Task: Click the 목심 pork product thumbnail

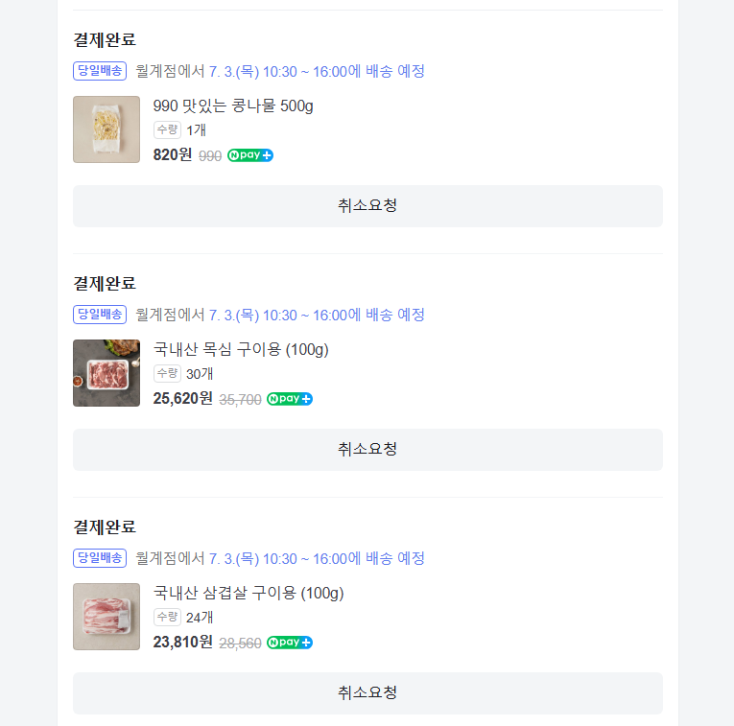Action: [x=107, y=373]
